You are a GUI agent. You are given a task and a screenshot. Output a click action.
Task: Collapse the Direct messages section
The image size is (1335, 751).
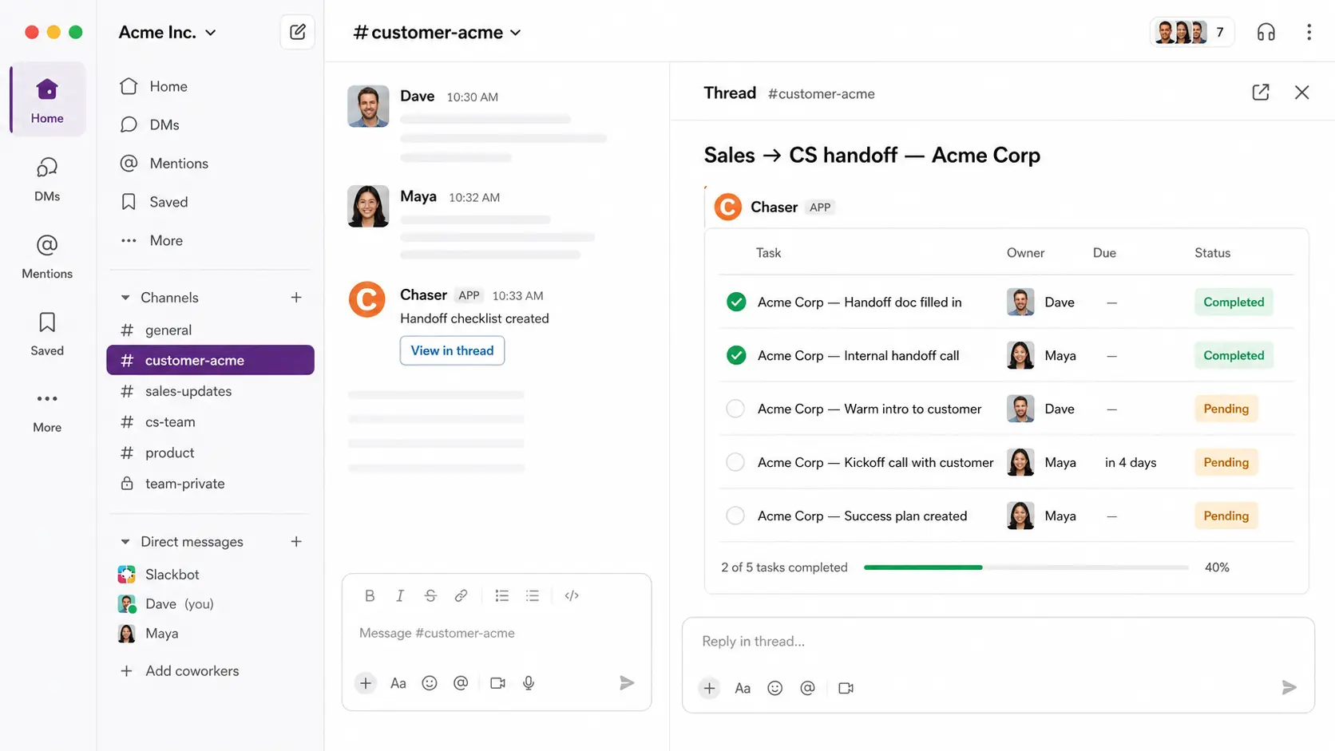pyautogui.click(x=125, y=542)
